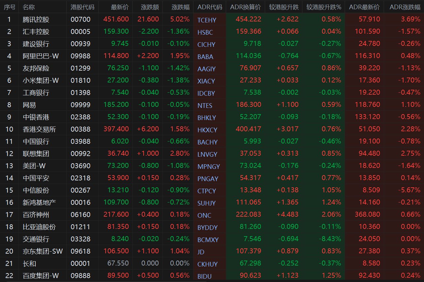
Task: Select the 百济神州 stock name
Action: coord(36,215)
